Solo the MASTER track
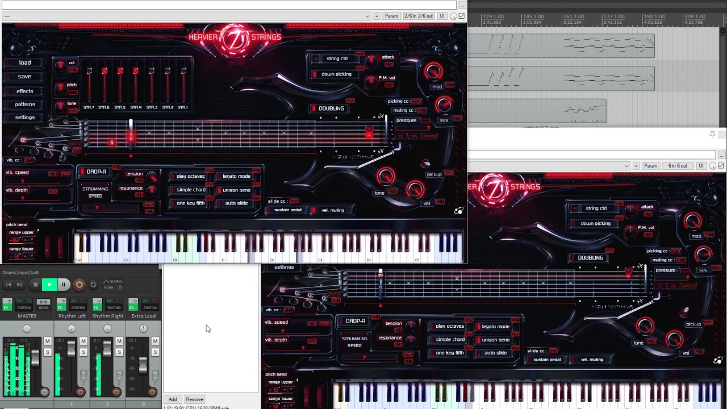This screenshot has width=727, height=409. pyautogui.click(x=47, y=352)
